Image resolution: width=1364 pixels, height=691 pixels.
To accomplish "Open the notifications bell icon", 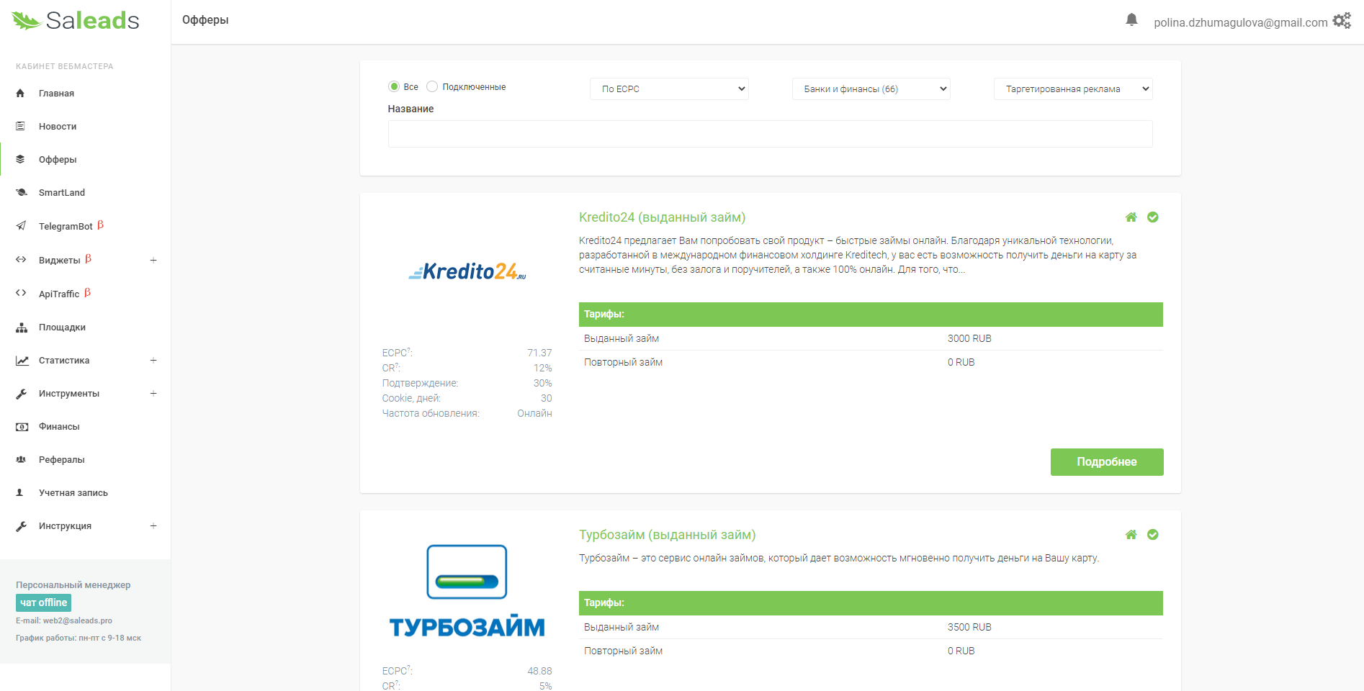I will (1131, 19).
